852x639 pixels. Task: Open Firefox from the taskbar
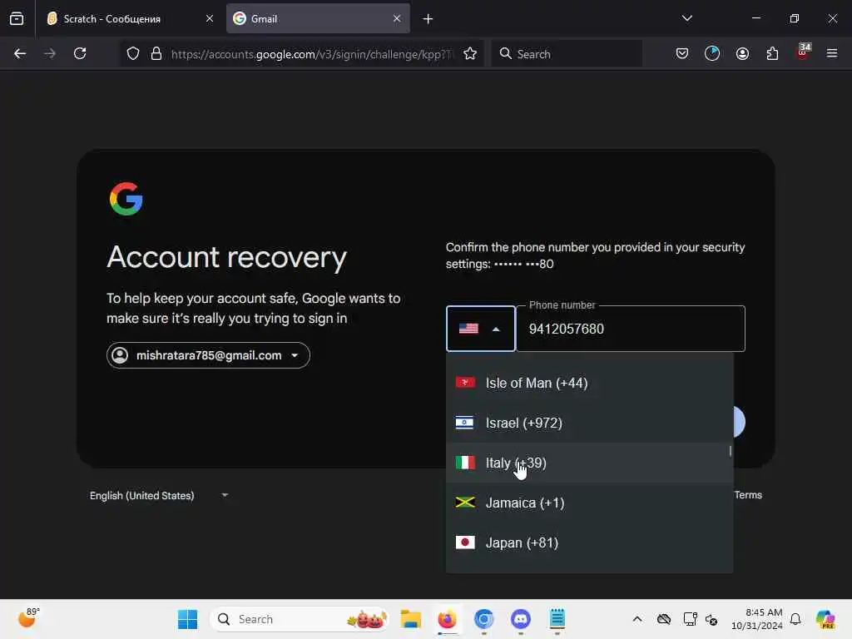point(447,619)
